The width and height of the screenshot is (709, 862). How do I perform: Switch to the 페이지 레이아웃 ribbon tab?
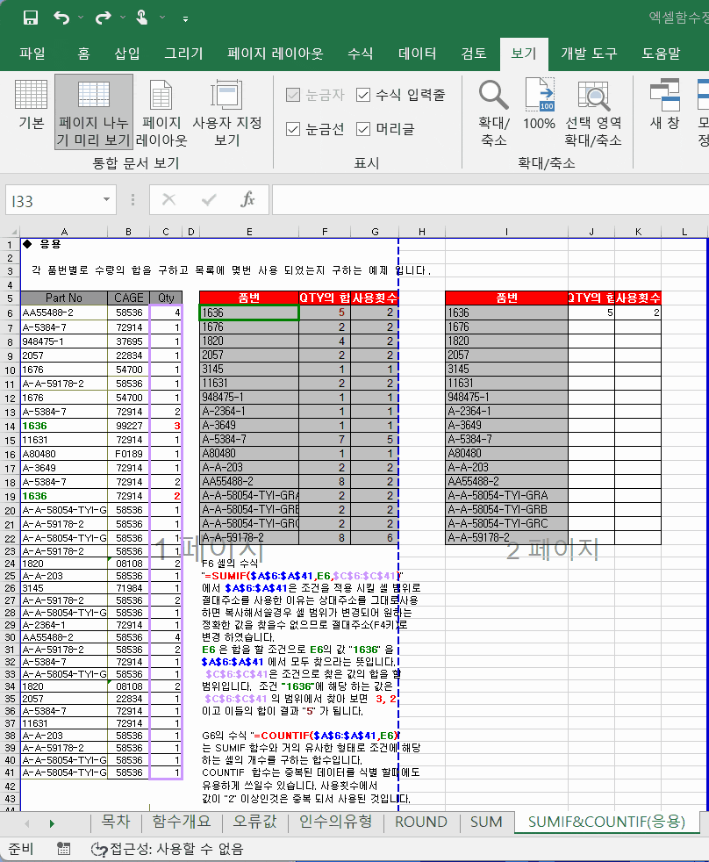276,54
